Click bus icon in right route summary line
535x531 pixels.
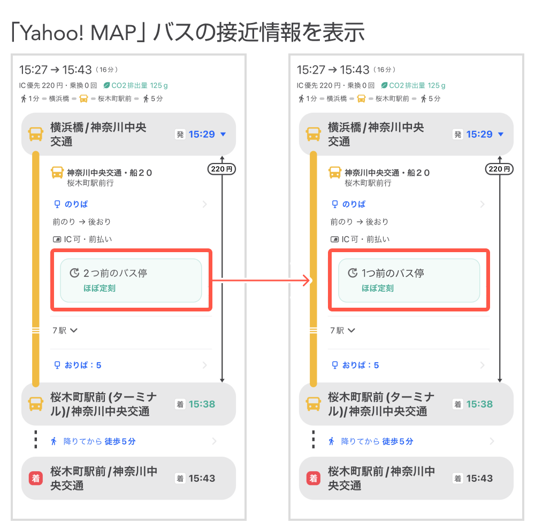pyautogui.click(x=361, y=99)
